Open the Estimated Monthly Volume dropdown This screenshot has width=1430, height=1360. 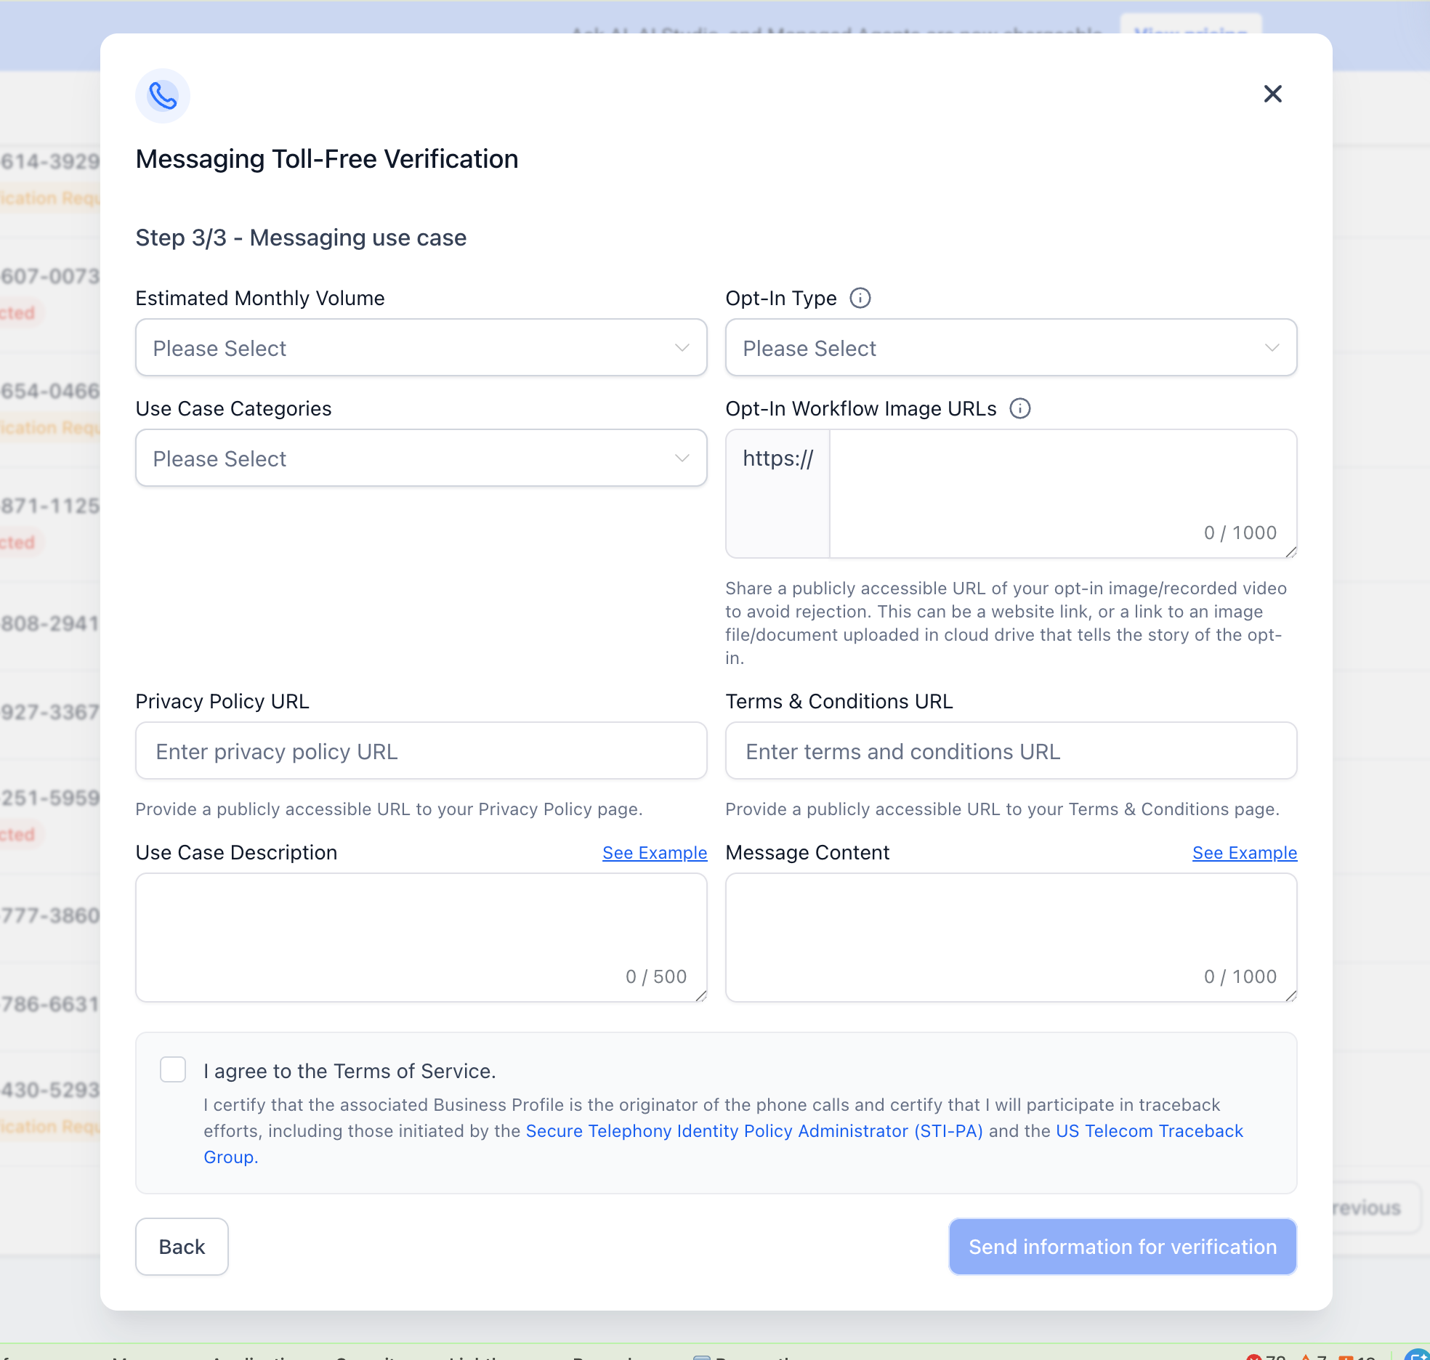(421, 347)
